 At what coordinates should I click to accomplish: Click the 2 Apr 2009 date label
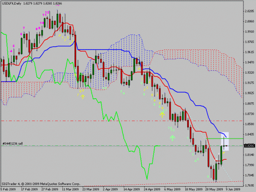(x=110, y=189)
